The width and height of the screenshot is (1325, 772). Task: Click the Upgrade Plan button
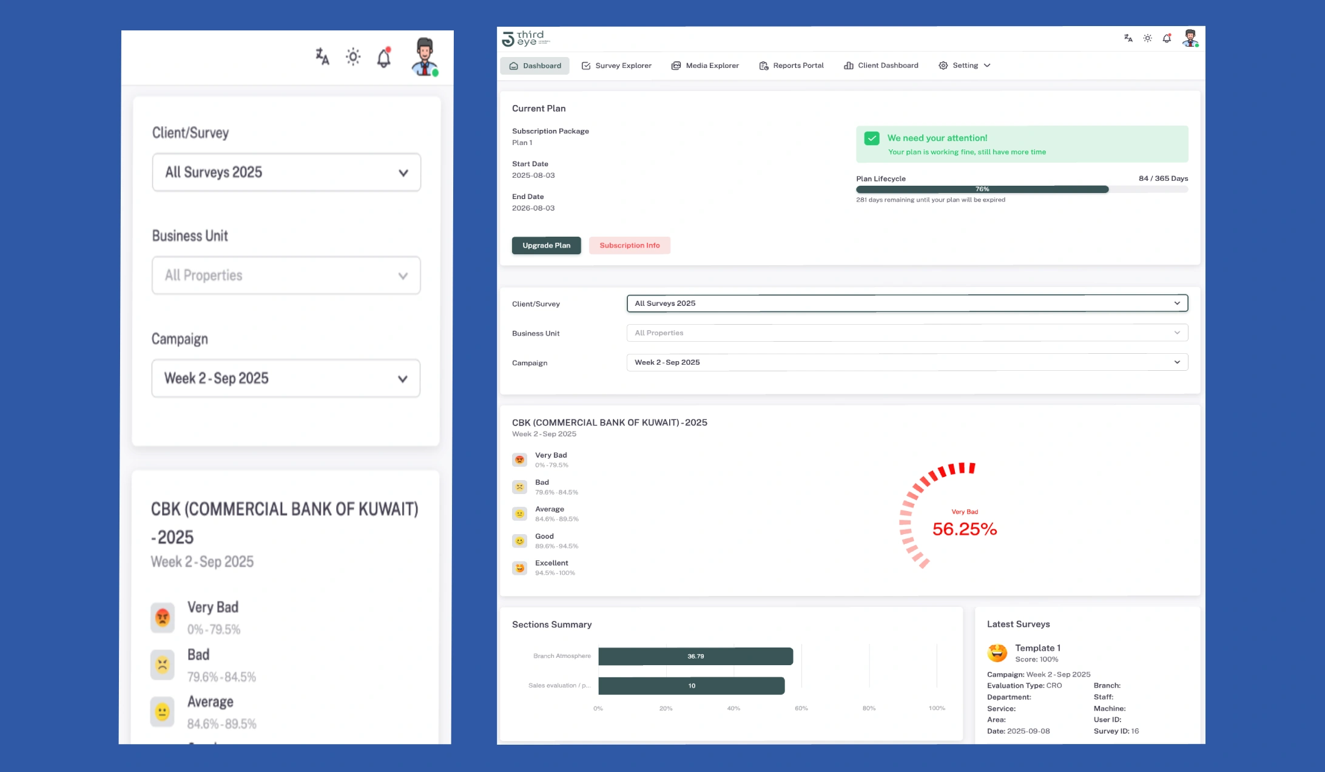546,245
